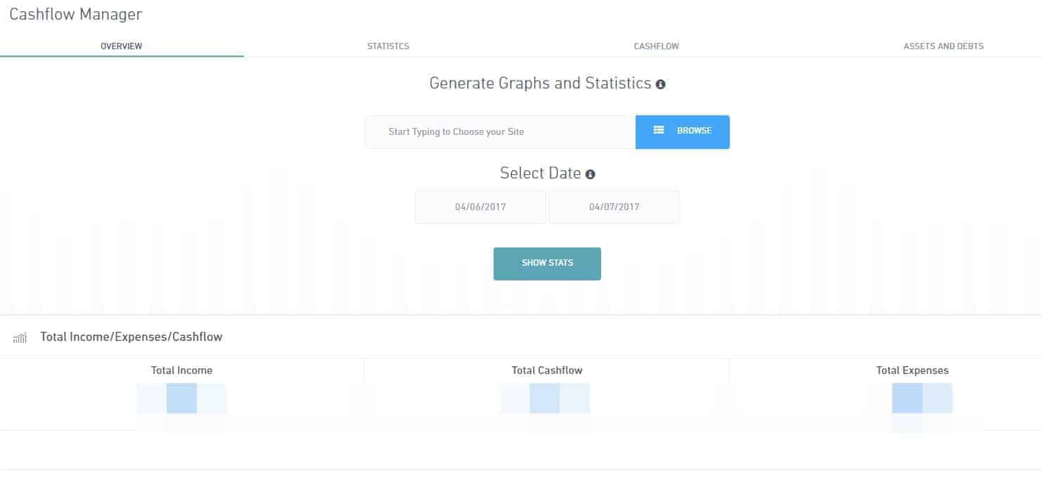
Task: Click the Total Expenses heading
Action: 912,370
